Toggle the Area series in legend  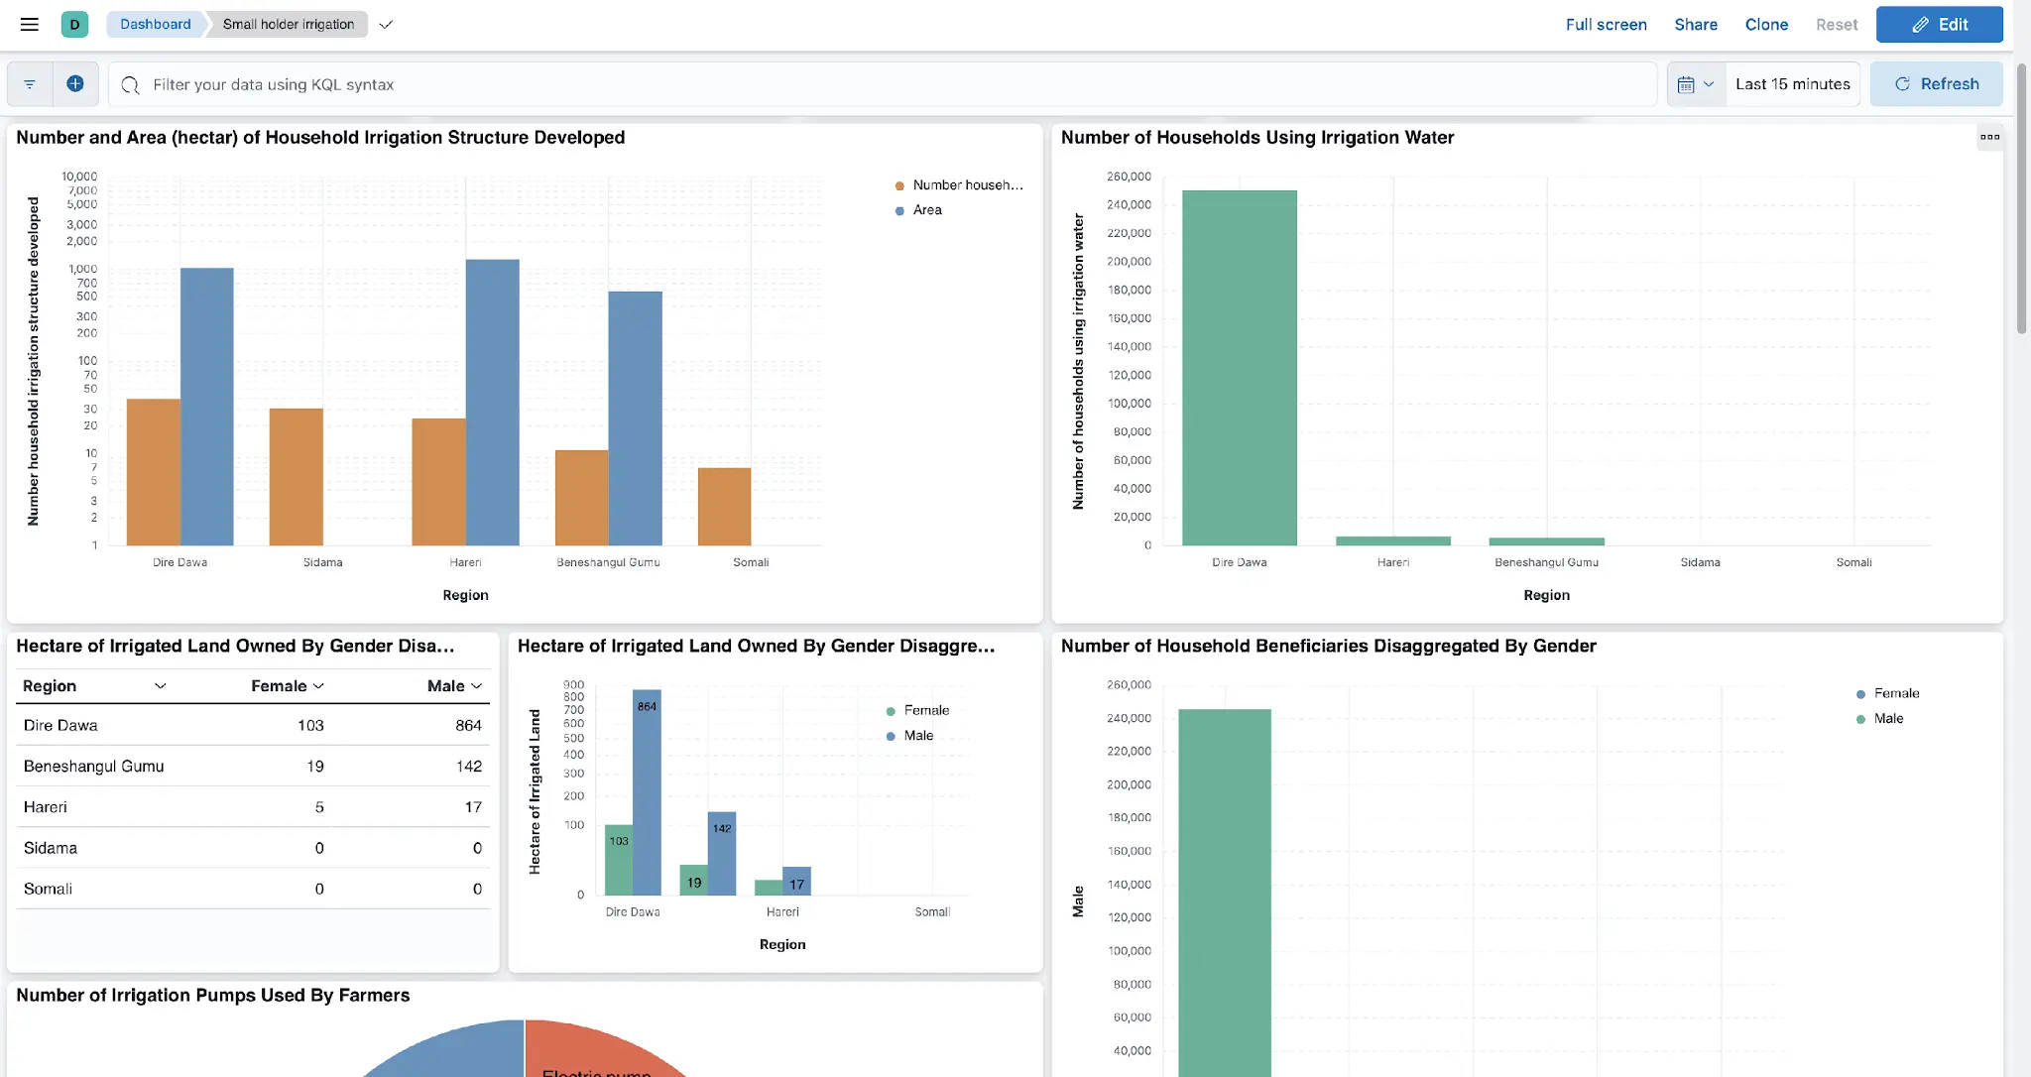pos(926,210)
